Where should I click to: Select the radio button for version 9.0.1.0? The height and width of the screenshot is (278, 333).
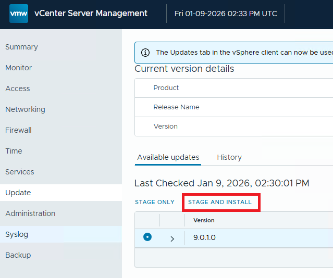147,237
